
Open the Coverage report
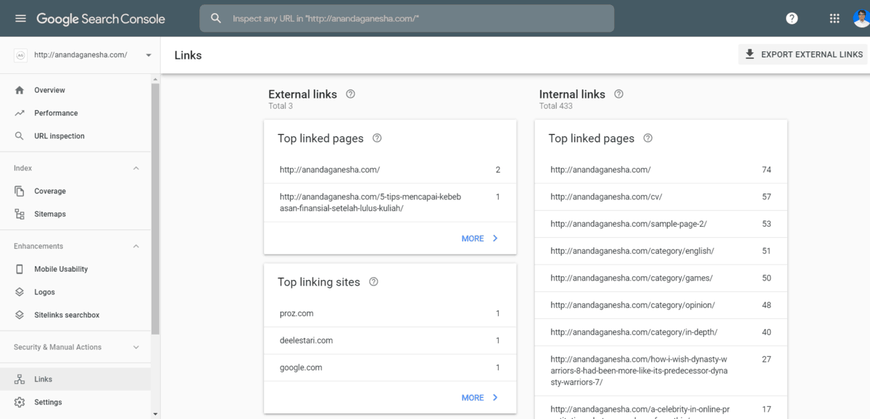point(50,191)
